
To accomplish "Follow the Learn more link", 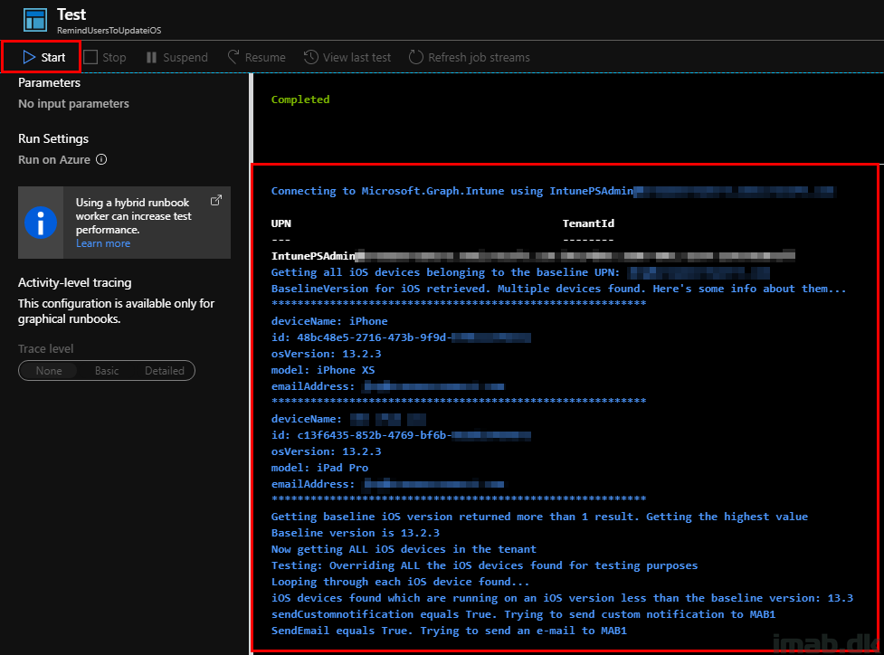I will [x=103, y=243].
